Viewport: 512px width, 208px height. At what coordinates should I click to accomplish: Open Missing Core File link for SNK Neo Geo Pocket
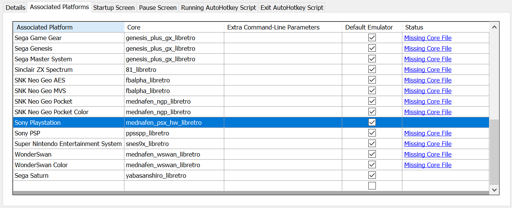point(428,101)
